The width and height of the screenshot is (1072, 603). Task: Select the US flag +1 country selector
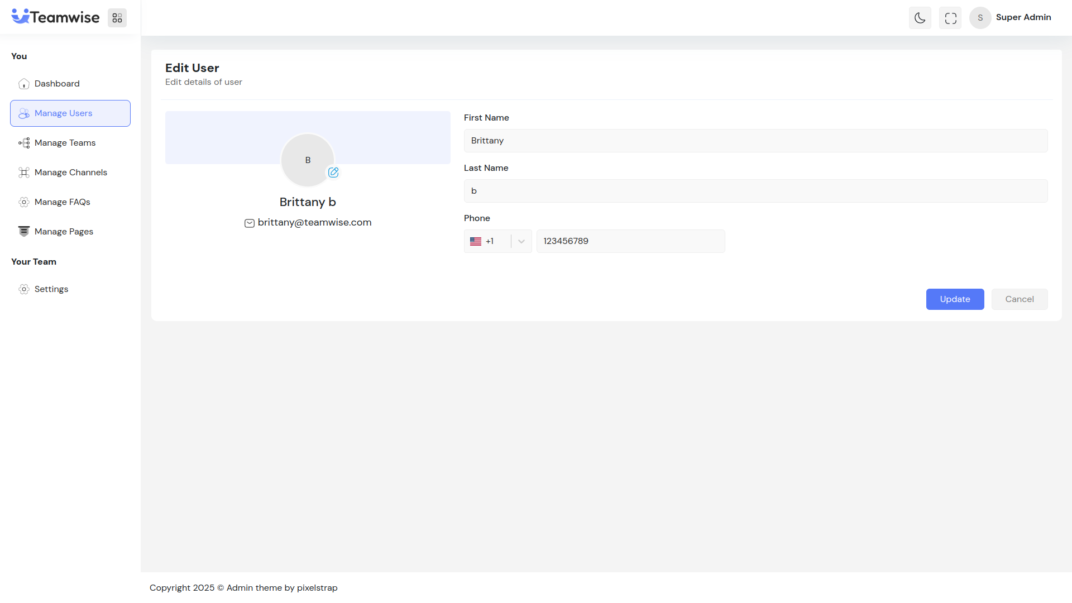482,241
